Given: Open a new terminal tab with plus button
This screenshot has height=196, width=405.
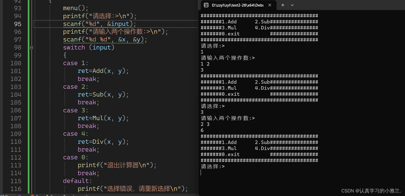Looking at the screenshot, I should coord(283,5).
